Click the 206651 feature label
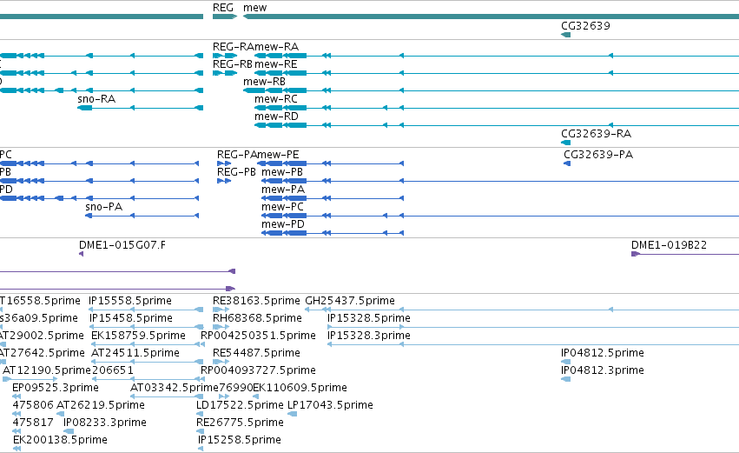The width and height of the screenshot is (739, 453). click(113, 371)
